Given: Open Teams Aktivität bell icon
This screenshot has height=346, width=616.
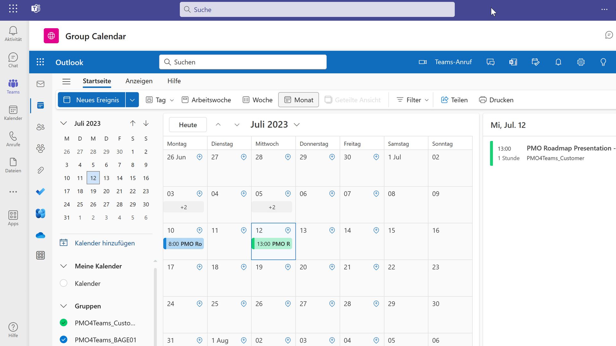Looking at the screenshot, I should pyautogui.click(x=13, y=34).
